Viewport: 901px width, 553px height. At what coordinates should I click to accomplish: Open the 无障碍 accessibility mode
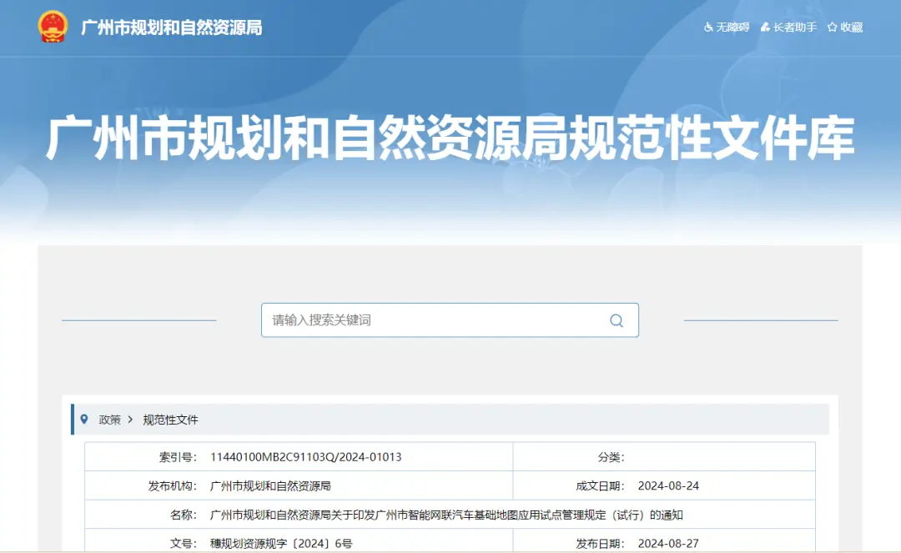[727, 28]
